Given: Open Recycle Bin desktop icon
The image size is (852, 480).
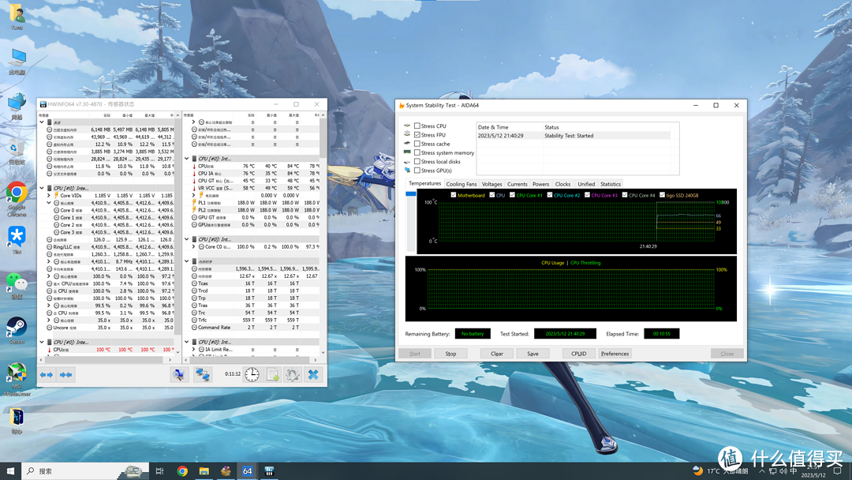Looking at the screenshot, I should (17, 152).
